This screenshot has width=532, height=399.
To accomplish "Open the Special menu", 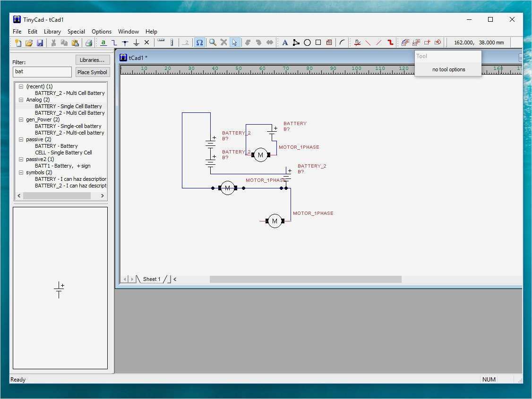I will [76, 32].
